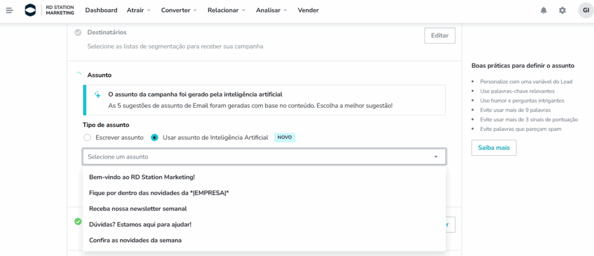594x256 pixels.
Task: Pick 'Dúvidas? Estamos aqui para ajudar!' suggestion
Action: (x=140, y=224)
